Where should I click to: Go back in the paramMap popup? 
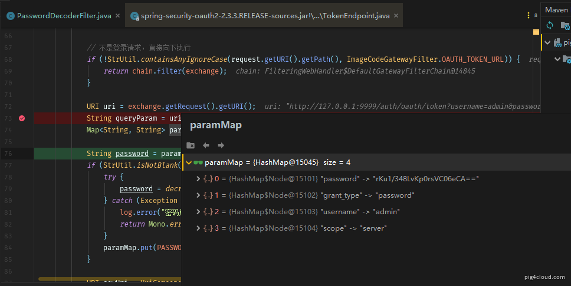206,145
